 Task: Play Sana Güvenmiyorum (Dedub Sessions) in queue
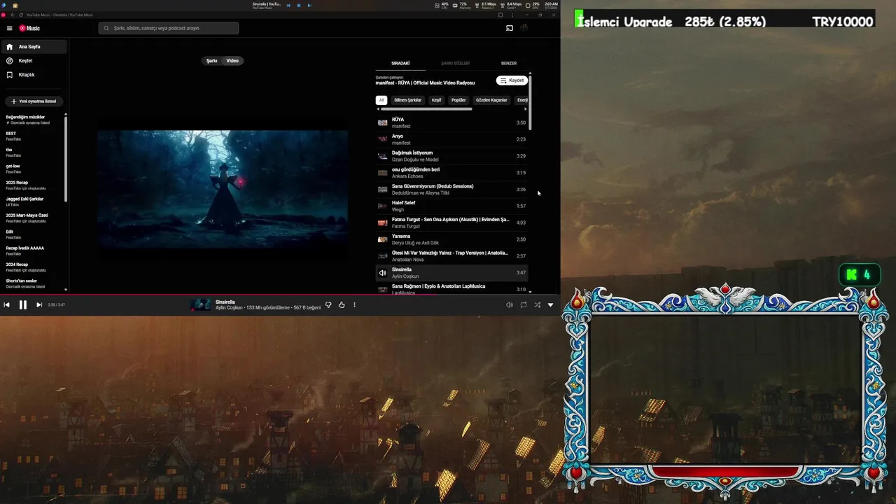click(451, 190)
